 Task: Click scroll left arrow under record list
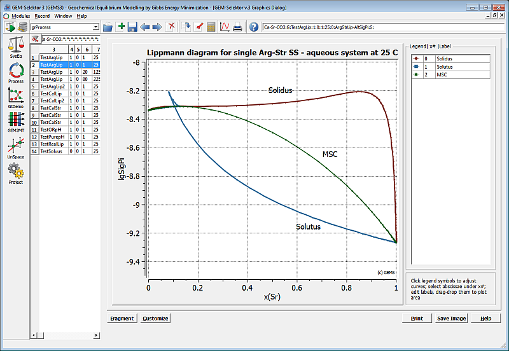(x=34, y=335)
